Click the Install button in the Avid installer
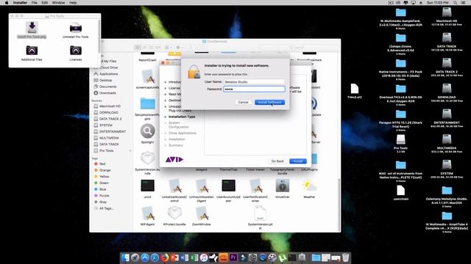Screen dimensions: 471x264 [297, 161]
